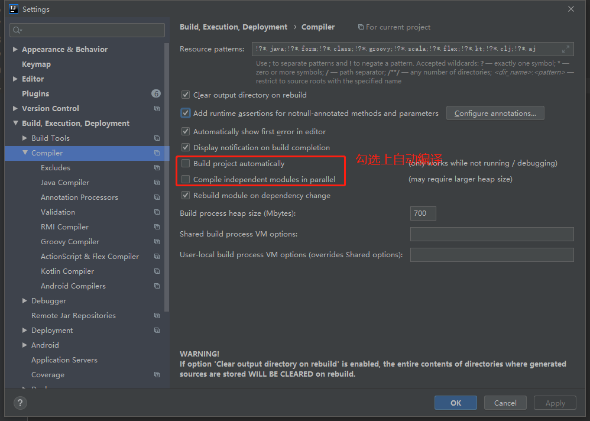
Task: Close the Settings dialog
Action: pyautogui.click(x=571, y=9)
